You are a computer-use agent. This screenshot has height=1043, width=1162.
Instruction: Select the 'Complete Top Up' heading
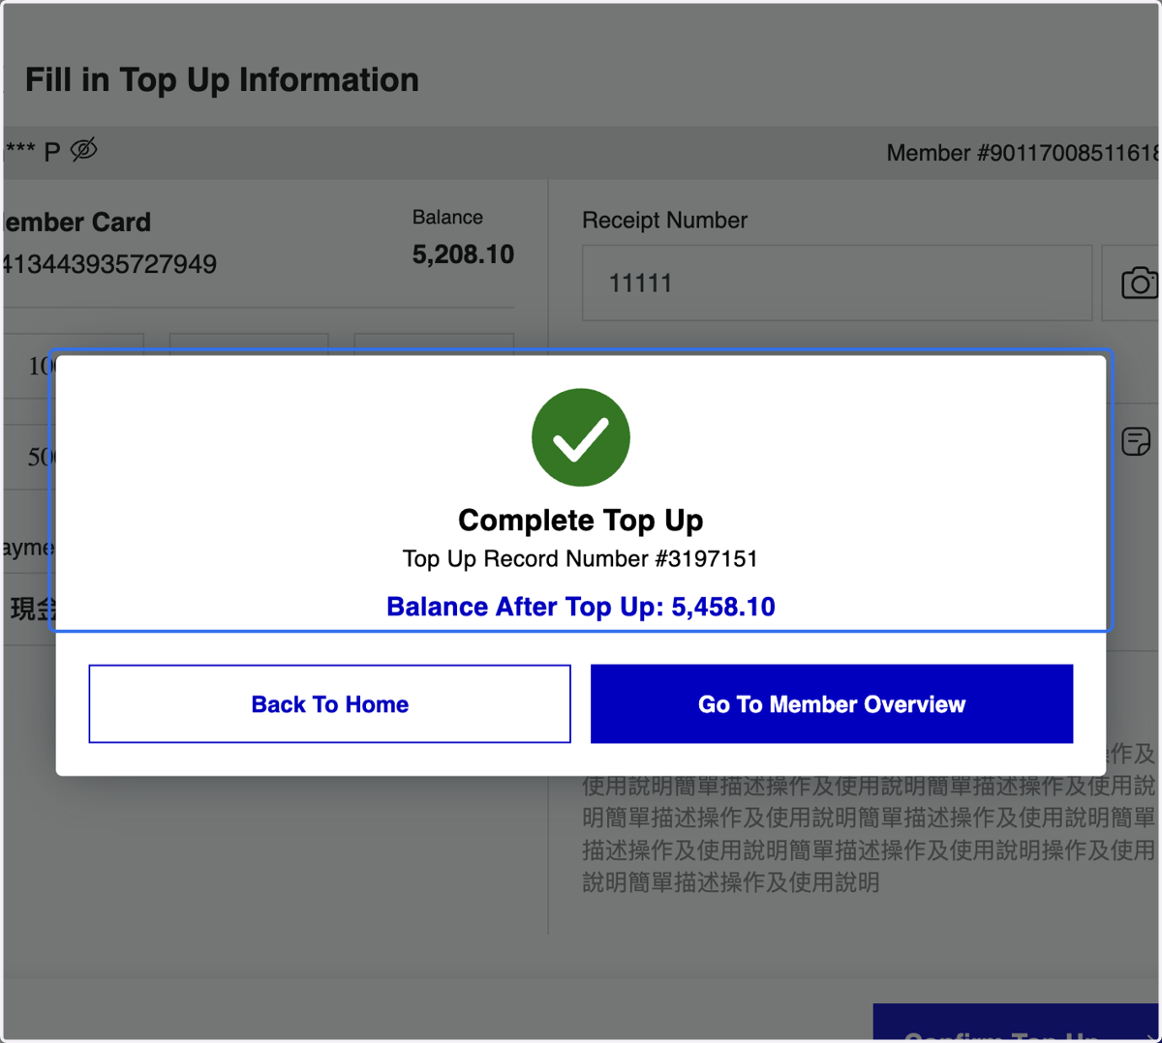click(581, 520)
